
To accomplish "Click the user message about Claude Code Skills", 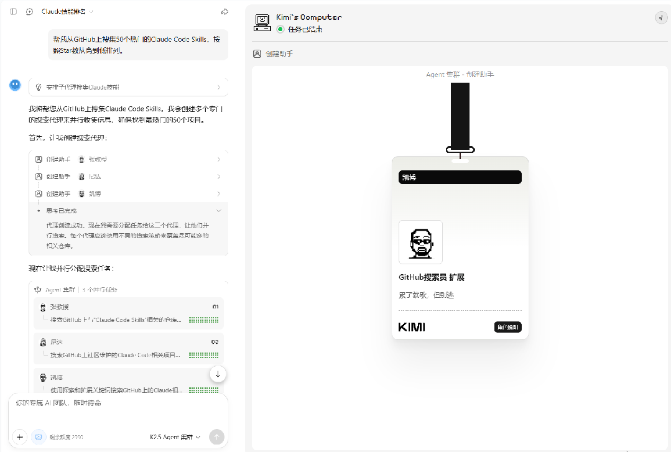I will click(138, 45).
